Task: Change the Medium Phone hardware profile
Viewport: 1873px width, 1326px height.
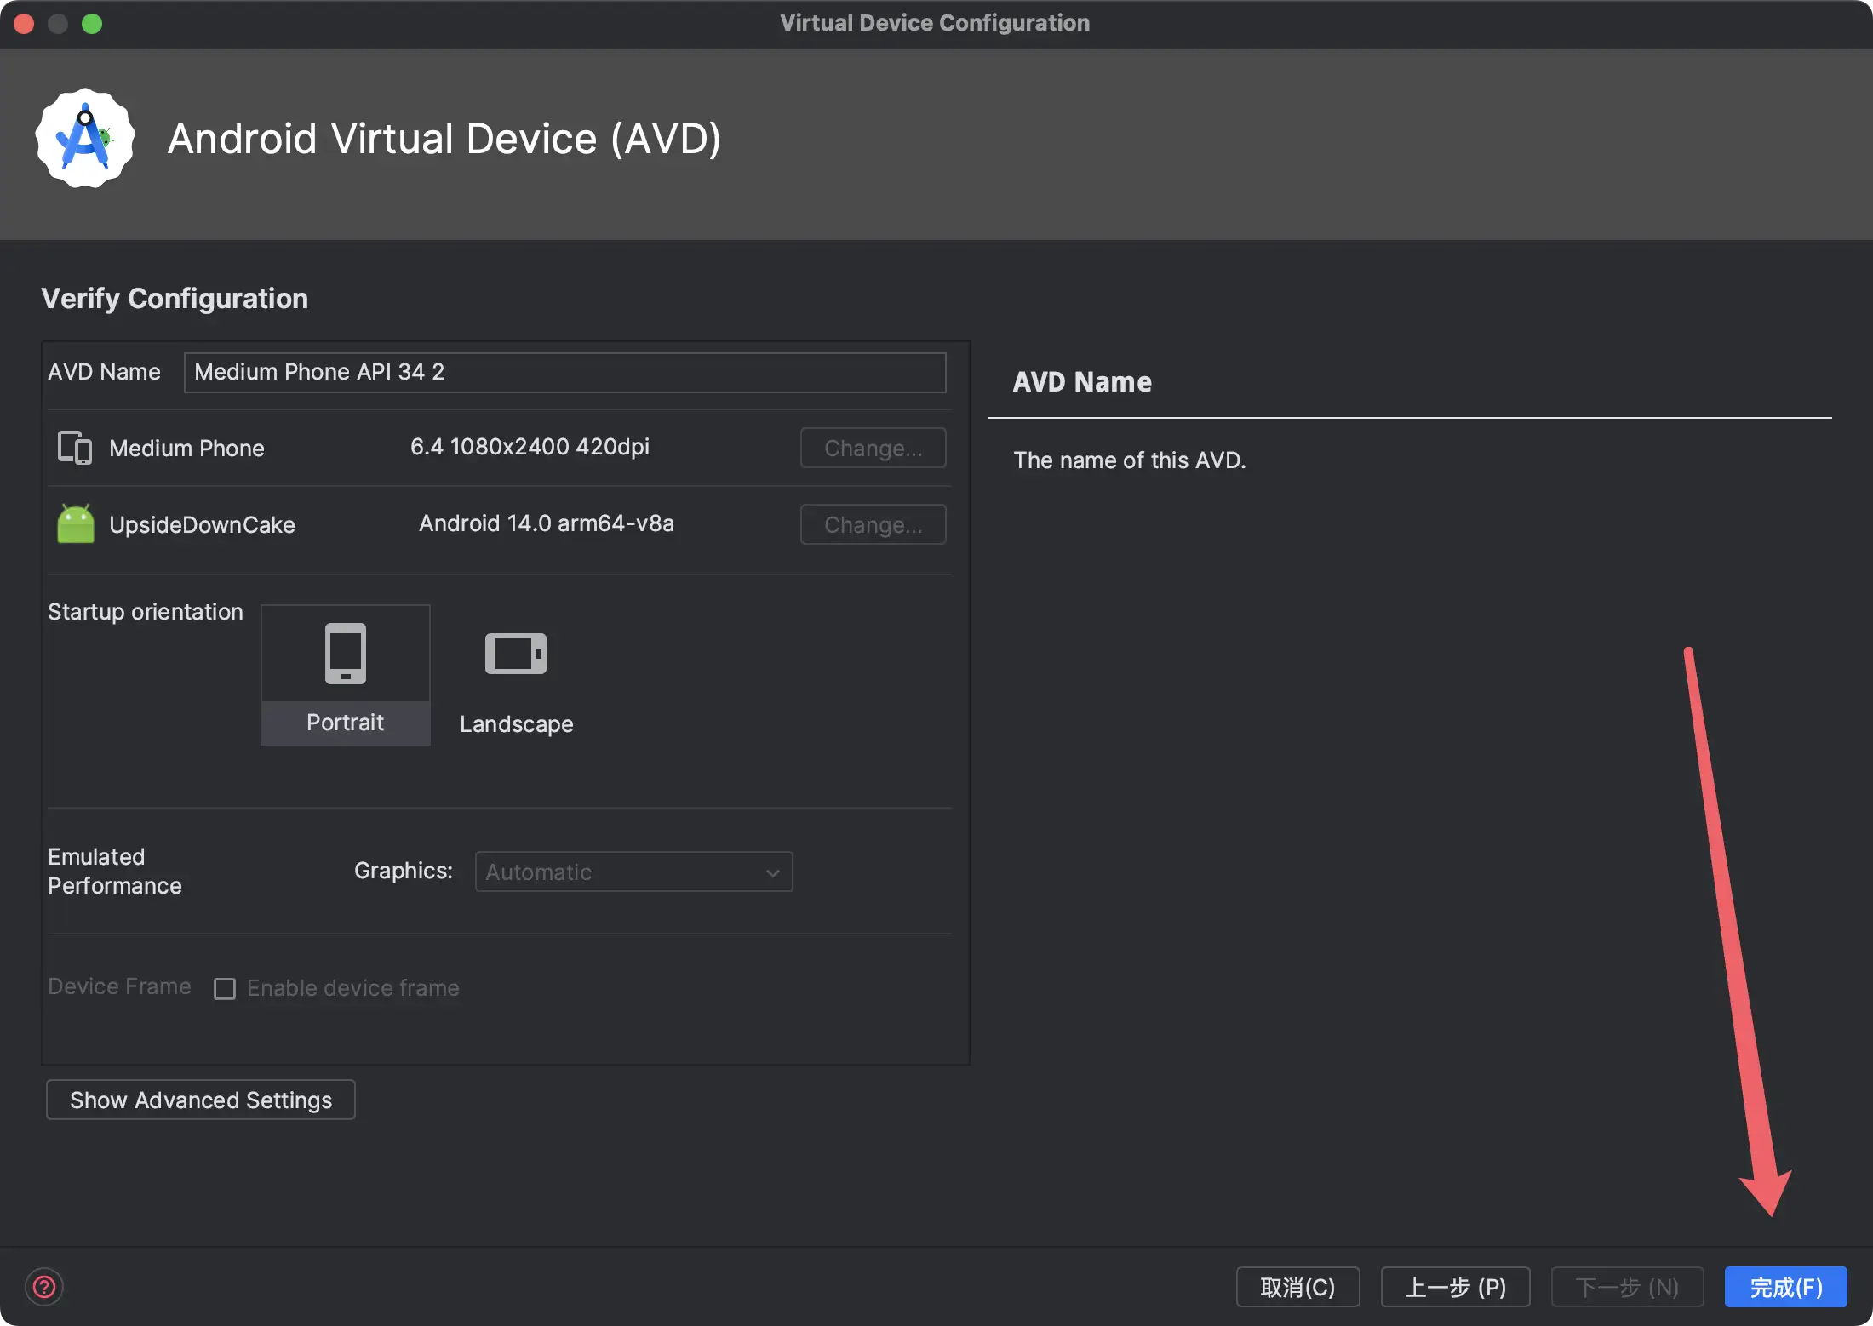Action: (x=873, y=448)
